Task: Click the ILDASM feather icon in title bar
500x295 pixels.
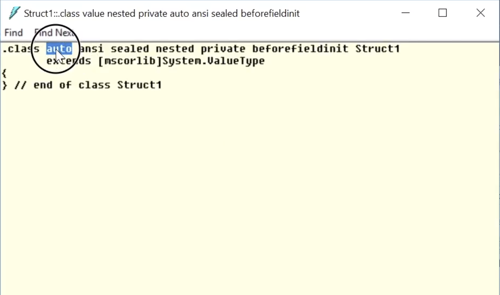Action: click(x=14, y=13)
